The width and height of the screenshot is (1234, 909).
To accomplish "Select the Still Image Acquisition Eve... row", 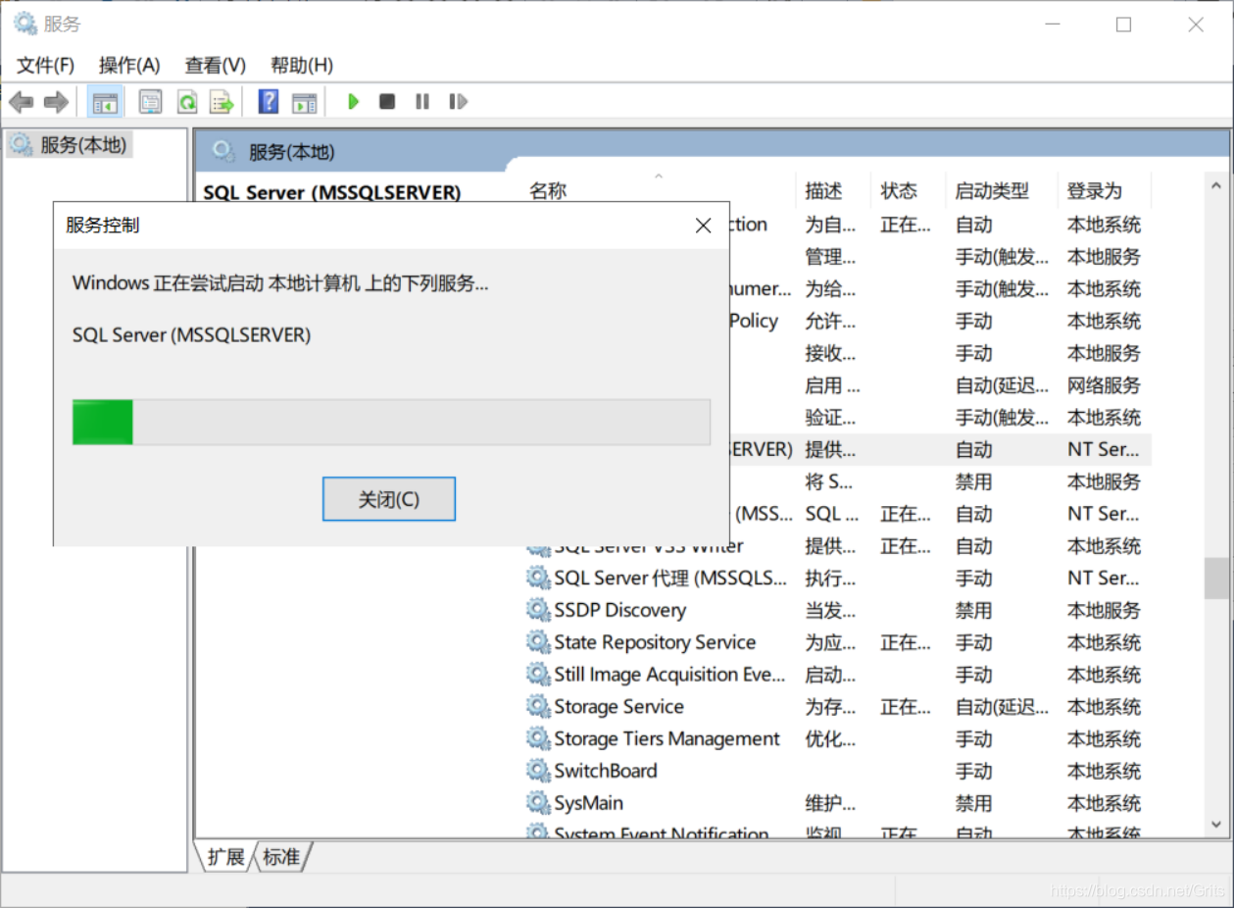I will point(838,675).
